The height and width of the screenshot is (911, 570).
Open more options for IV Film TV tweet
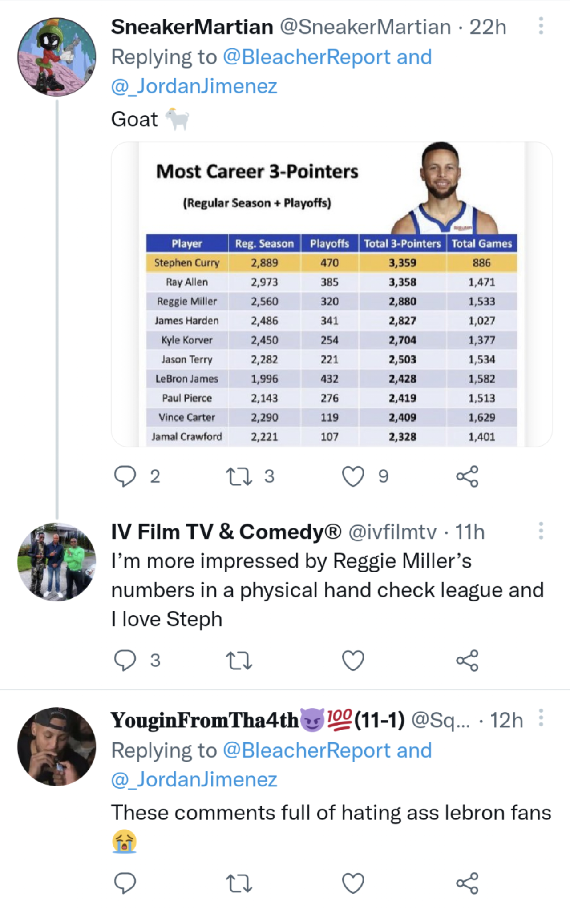pos(541,531)
